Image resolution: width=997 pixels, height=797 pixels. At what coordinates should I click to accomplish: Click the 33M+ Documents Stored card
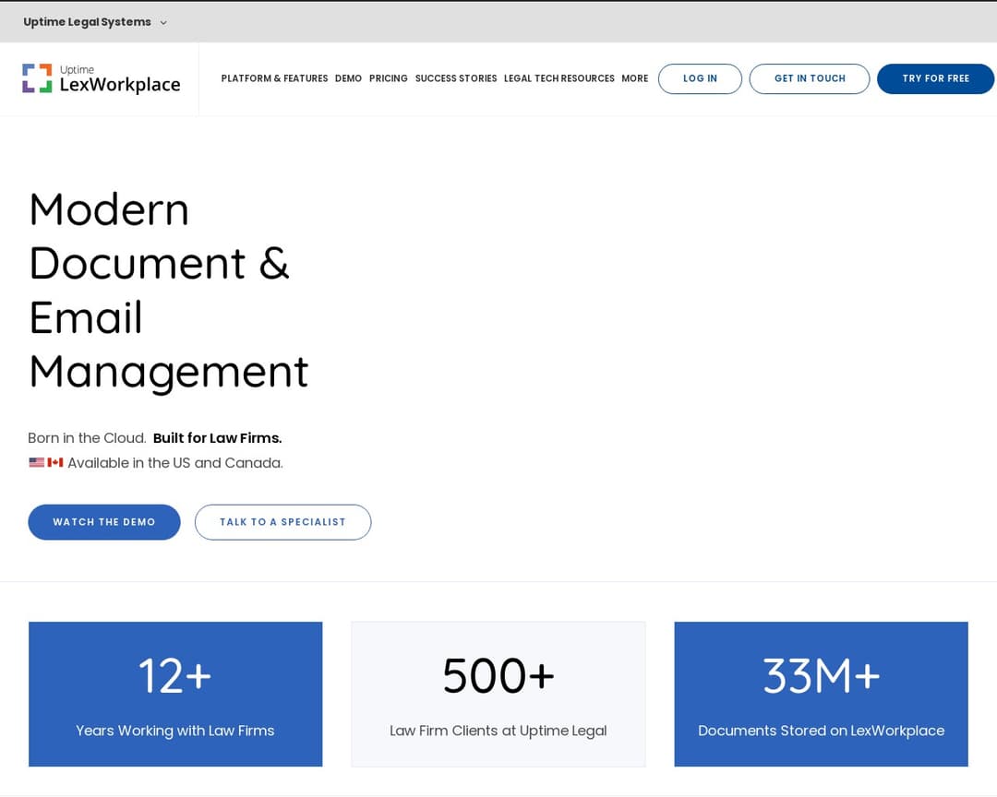[x=821, y=694]
